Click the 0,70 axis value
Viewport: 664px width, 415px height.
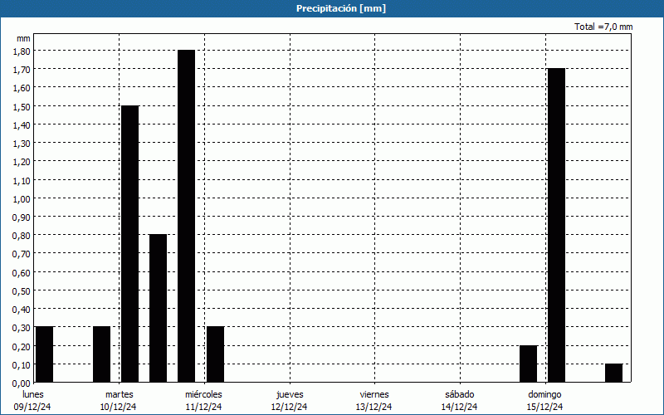(x=22, y=254)
